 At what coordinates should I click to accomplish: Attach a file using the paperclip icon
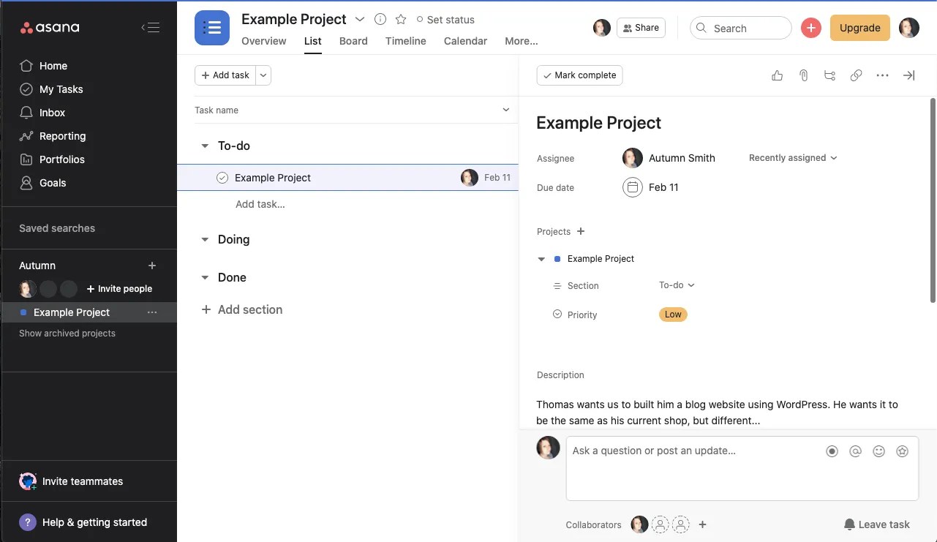click(803, 75)
